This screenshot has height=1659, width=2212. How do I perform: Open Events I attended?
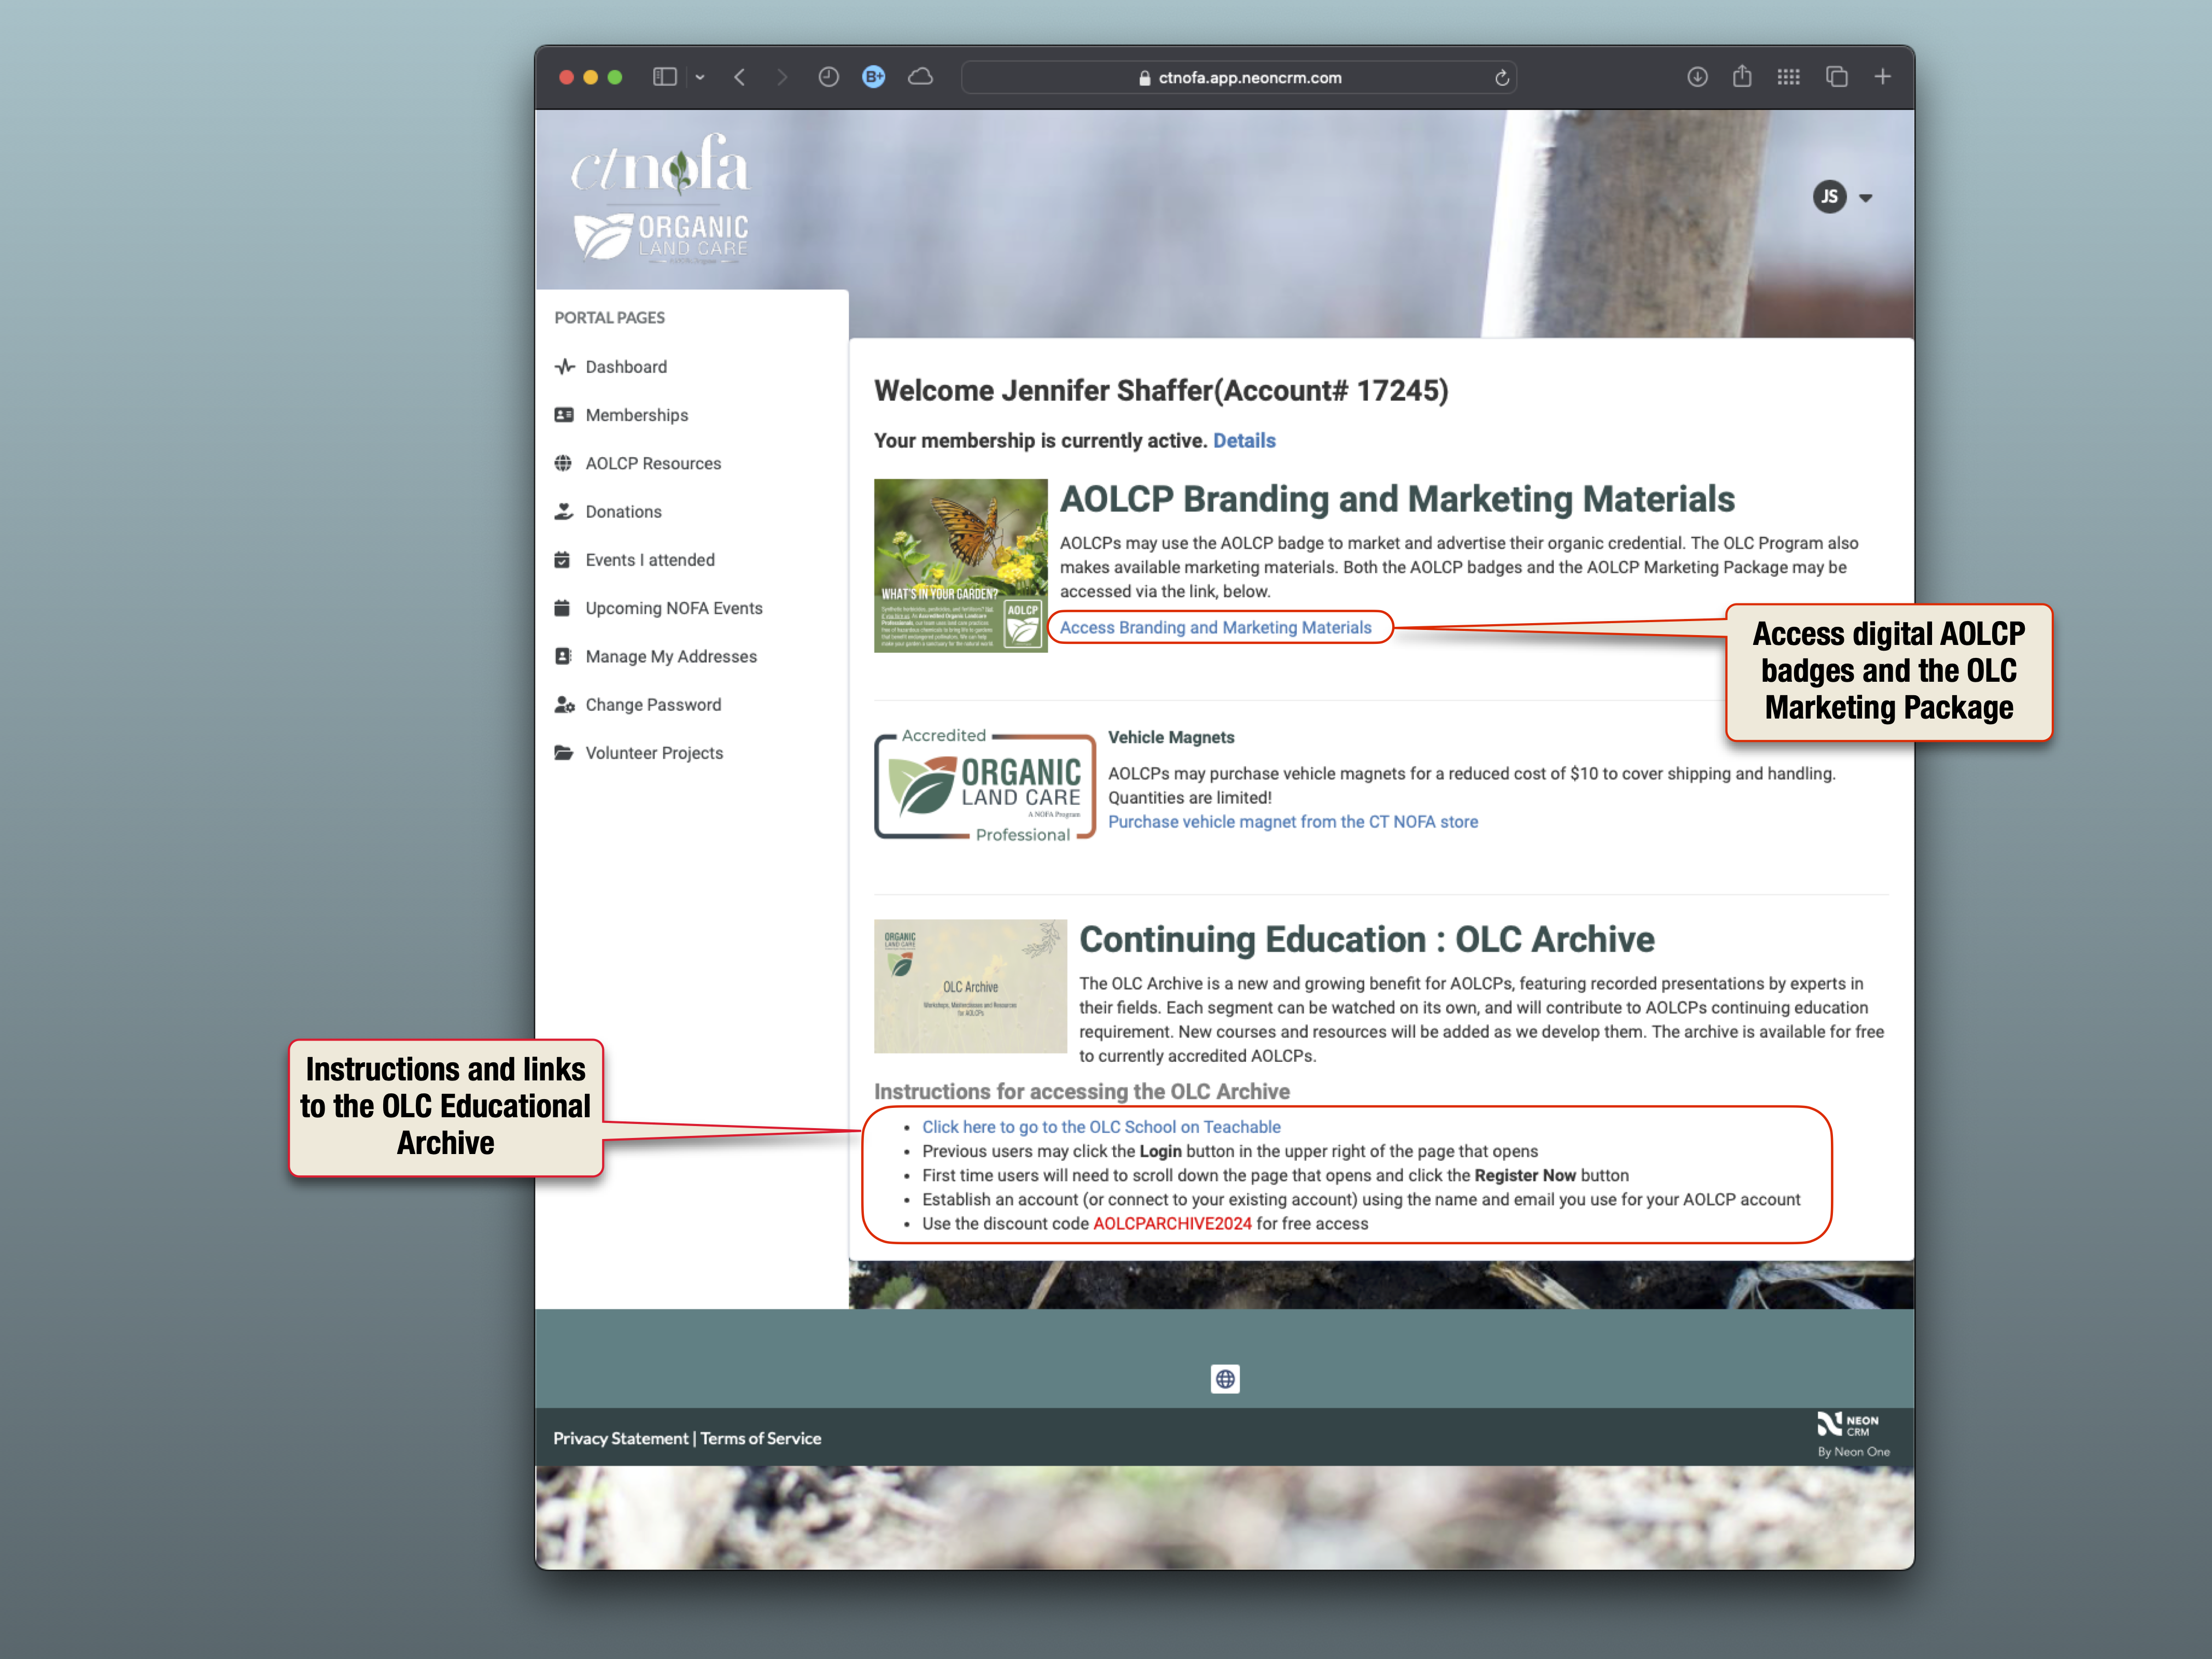point(650,560)
